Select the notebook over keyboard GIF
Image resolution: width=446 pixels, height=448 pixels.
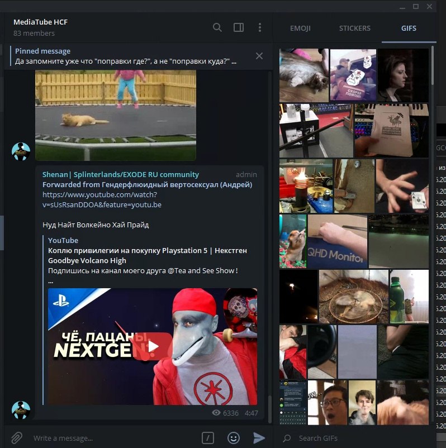click(x=391, y=131)
